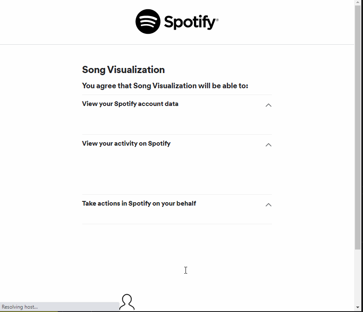Select 'View your activity on Spotify' heading
Screen dimensions: 363x312
point(126,144)
